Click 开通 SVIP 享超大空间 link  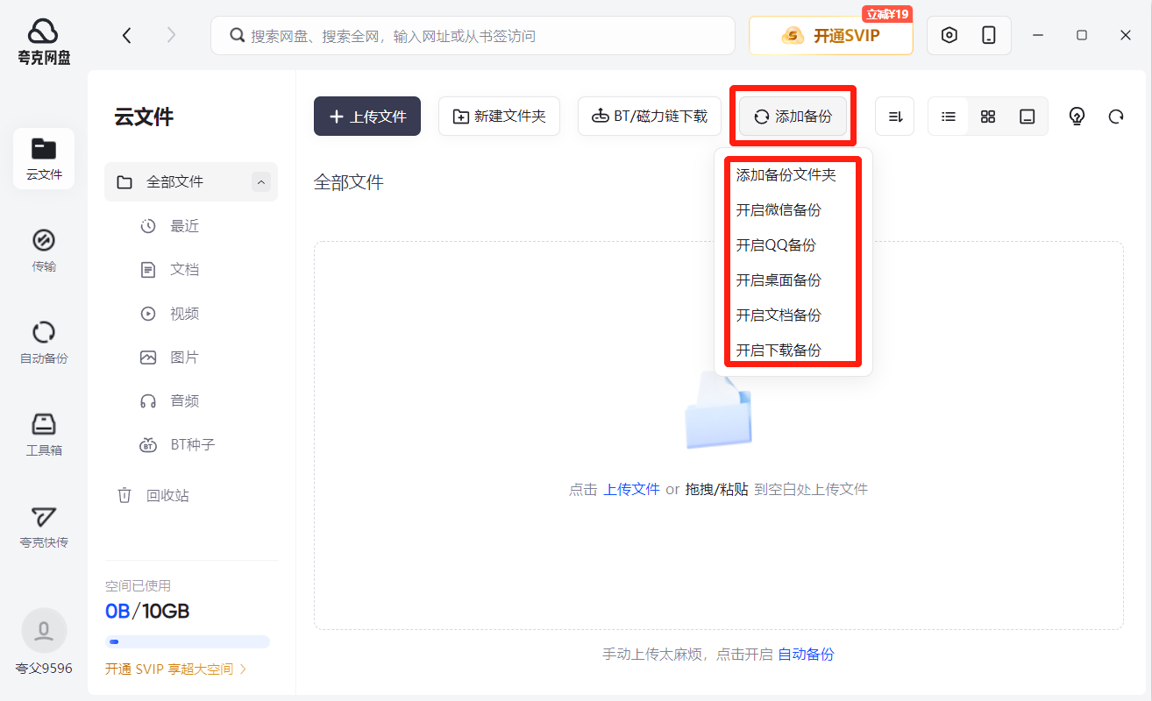176,669
